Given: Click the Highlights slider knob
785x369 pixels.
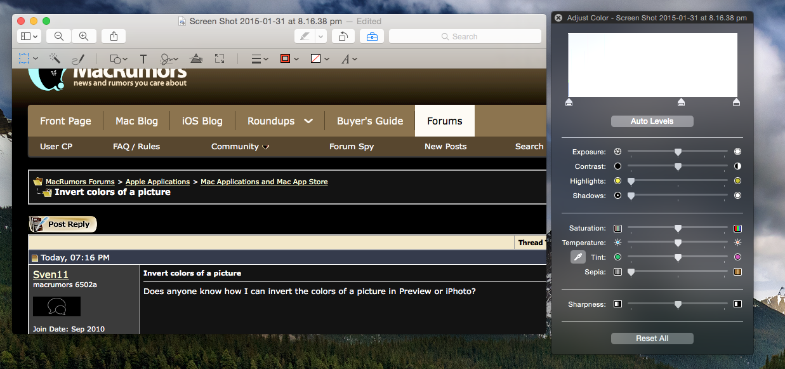Looking at the screenshot, I should point(631,181).
